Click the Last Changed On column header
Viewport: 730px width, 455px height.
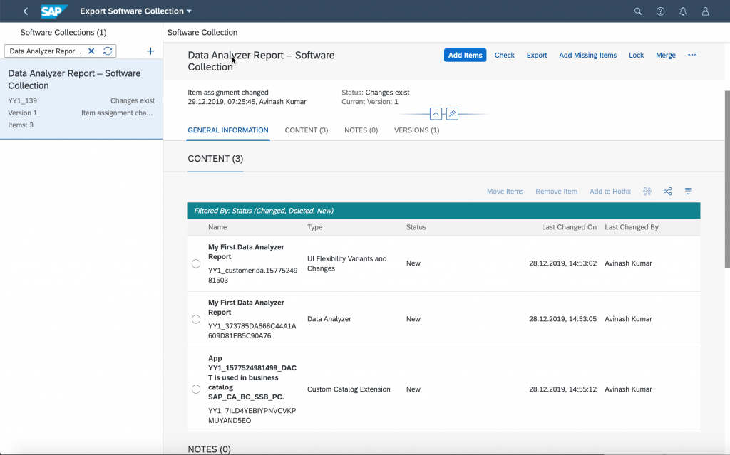[569, 227]
